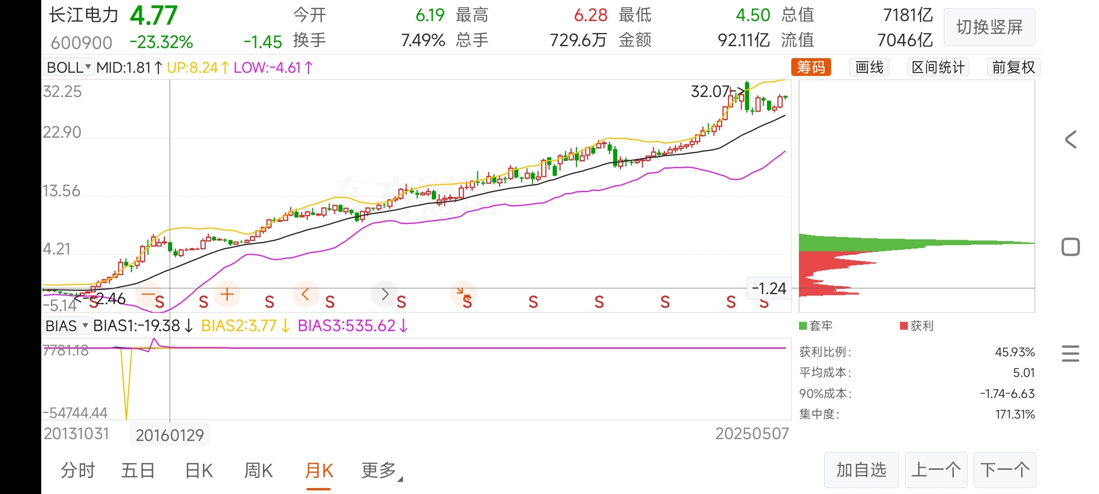Image resolution: width=1099 pixels, height=494 pixels.
Task: Tap the 最低 price 4.50
Action: pyautogui.click(x=753, y=15)
